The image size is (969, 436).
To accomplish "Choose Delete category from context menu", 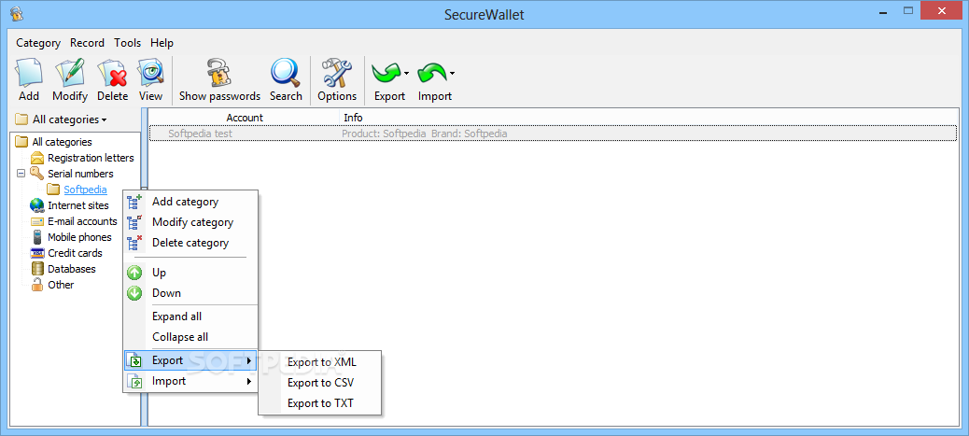I will (x=190, y=243).
